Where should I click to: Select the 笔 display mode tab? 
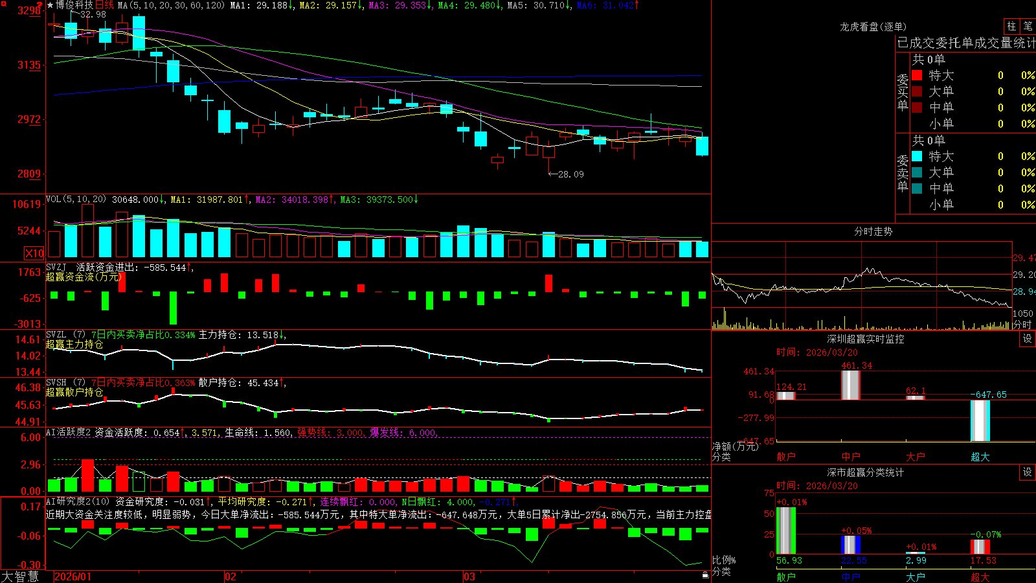tap(1028, 26)
